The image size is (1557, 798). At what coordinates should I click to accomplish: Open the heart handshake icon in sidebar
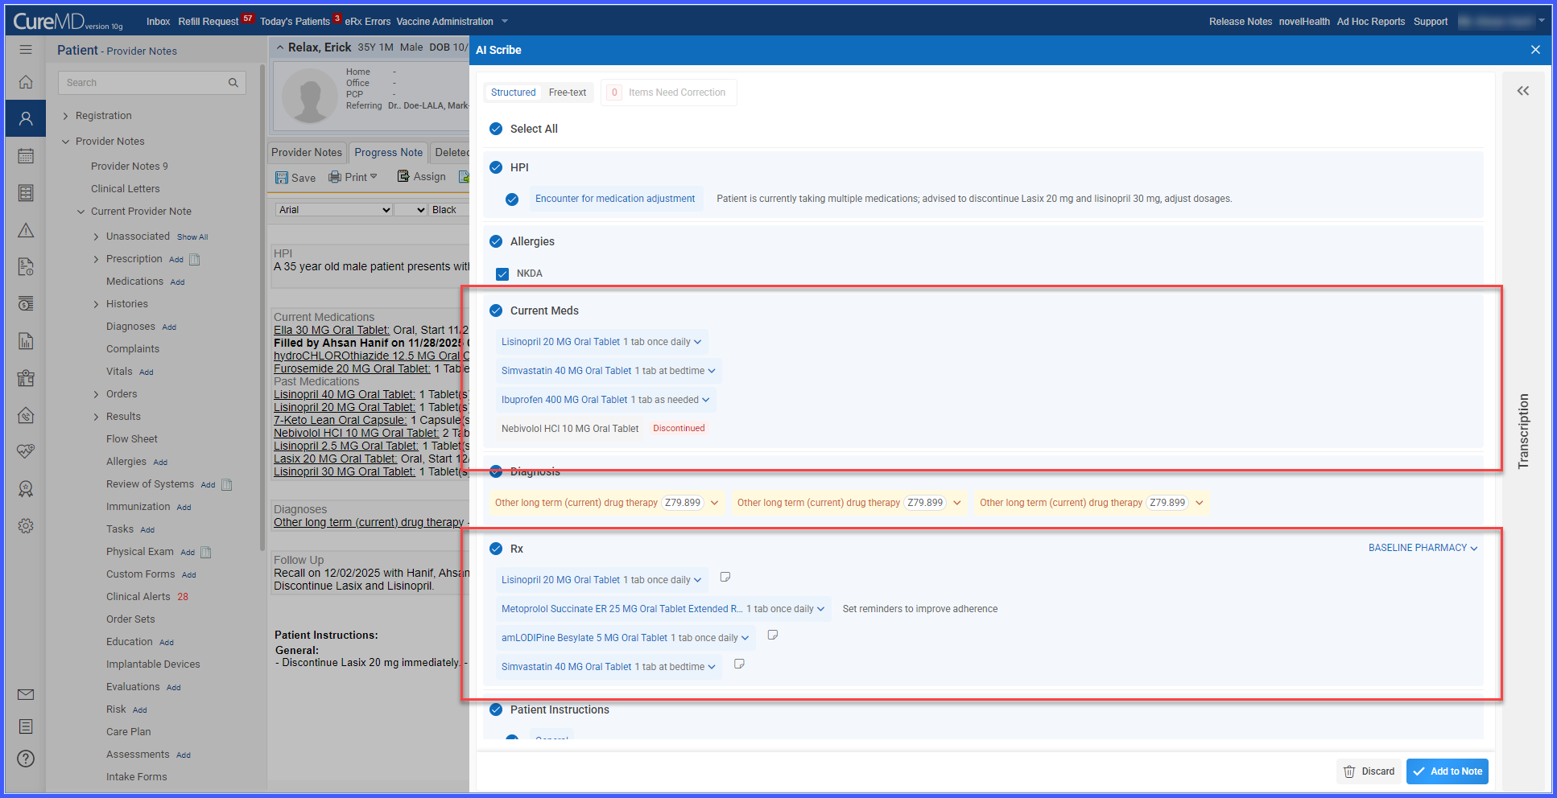pos(26,451)
